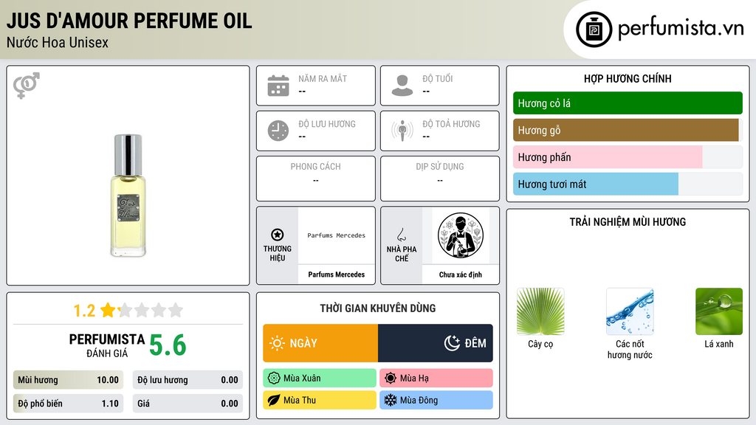
Task: Click the star badge Thương hiệu icon
Action: pos(278,235)
